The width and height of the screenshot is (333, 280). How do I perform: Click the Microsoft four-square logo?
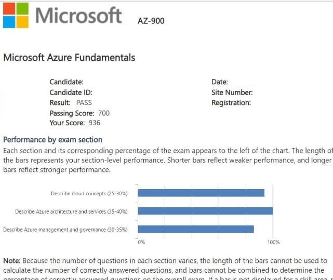click(15, 16)
